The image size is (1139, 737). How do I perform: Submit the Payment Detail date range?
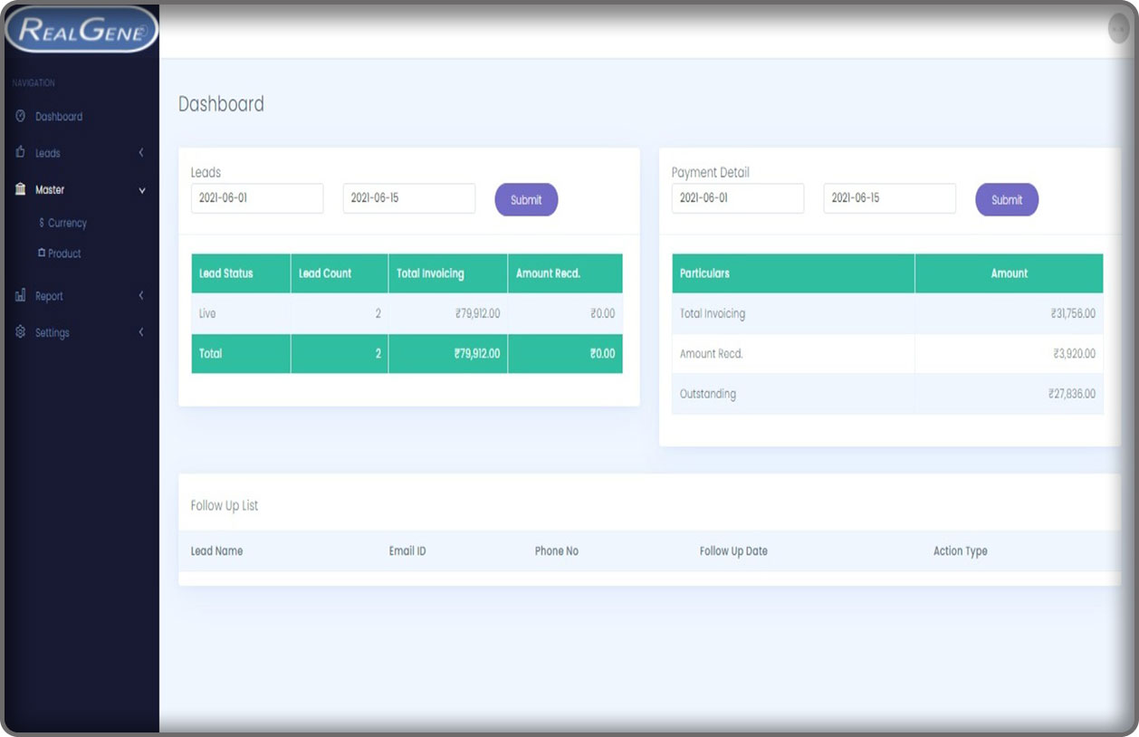(1007, 200)
